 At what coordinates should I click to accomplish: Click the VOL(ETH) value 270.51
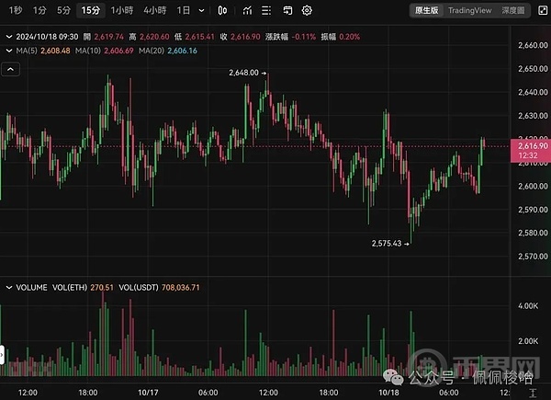[102, 288]
